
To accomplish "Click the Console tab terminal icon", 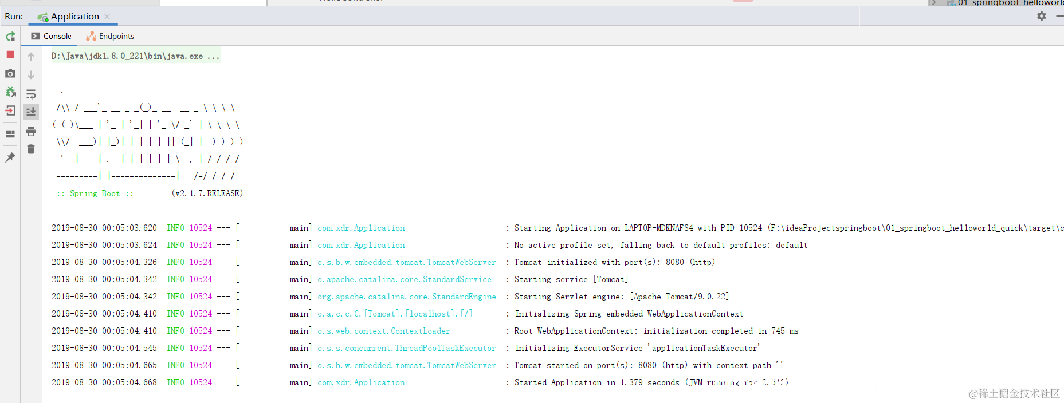I will [x=36, y=36].
